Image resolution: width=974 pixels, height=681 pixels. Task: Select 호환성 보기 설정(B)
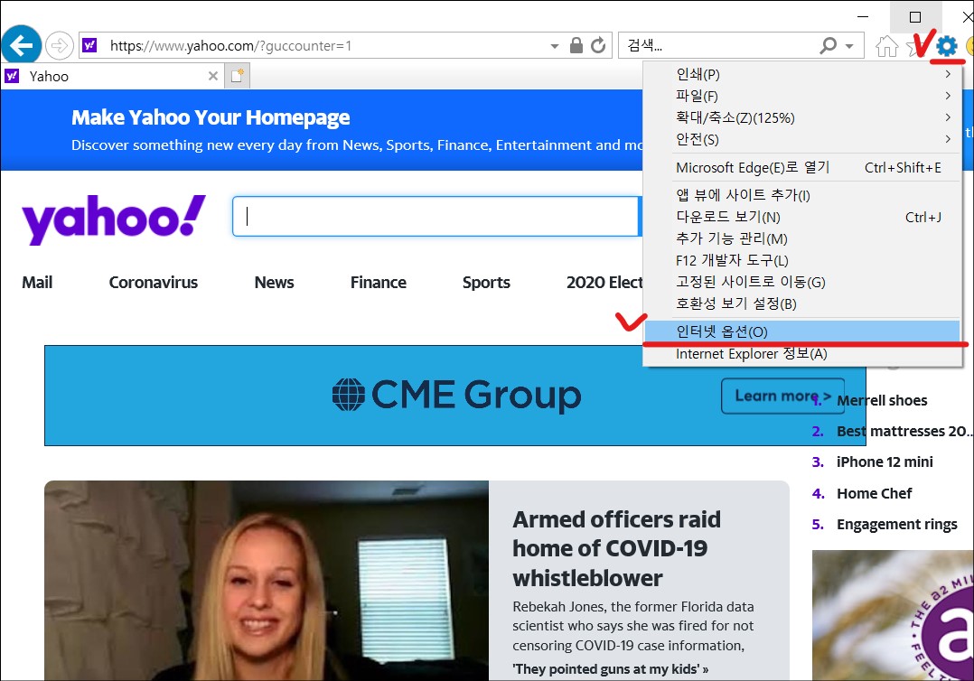[x=802, y=303]
